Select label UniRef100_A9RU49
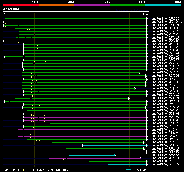184x172 pixels. [x=165, y=149]
